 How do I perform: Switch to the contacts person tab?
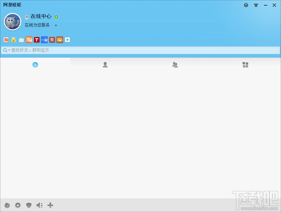[105, 65]
